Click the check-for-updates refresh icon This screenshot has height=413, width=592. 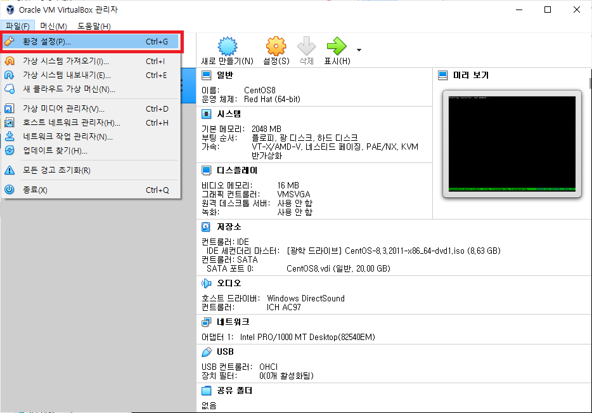point(10,150)
